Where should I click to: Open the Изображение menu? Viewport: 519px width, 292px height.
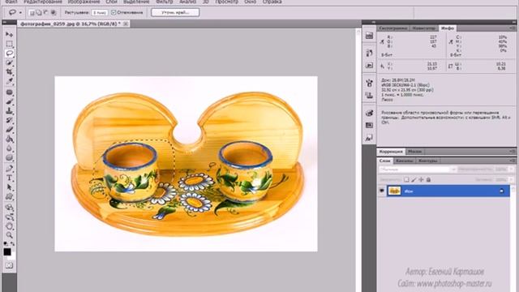tap(84, 2)
